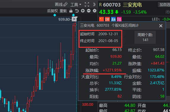
Task: Select the left cyan diamond range marker
Action: click(55, 15)
